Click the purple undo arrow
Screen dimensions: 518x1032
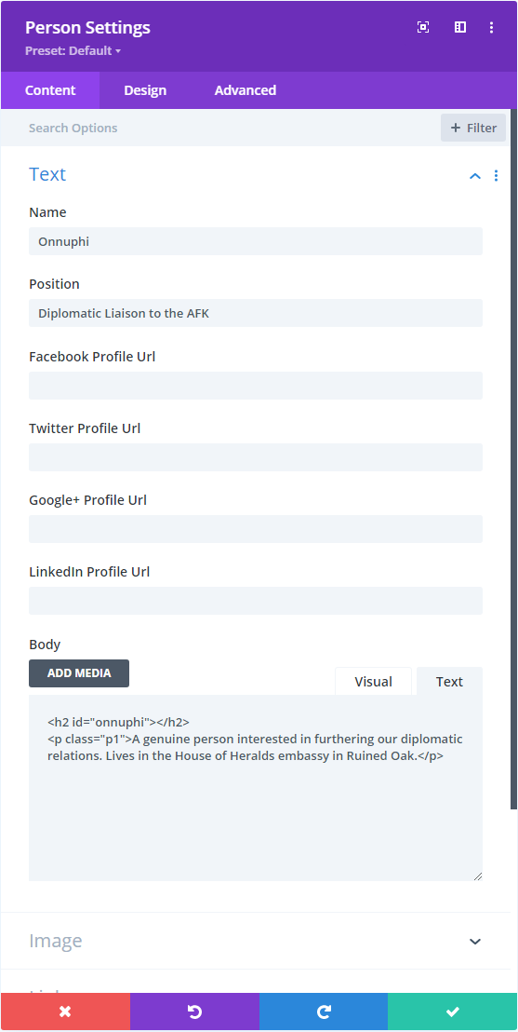(x=194, y=1012)
